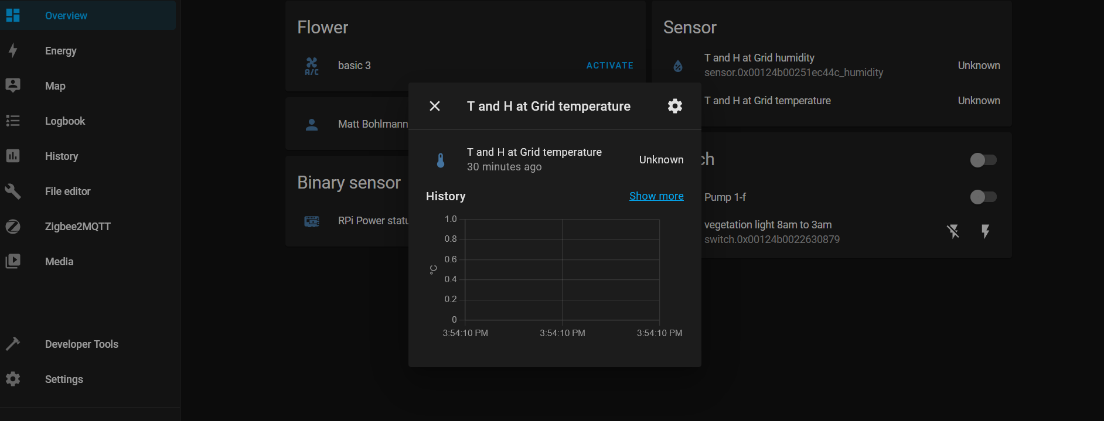Open the Logbook list icon
Image resolution: width=1104 pixels, height=421 pixels.
(x=13, y=121)
